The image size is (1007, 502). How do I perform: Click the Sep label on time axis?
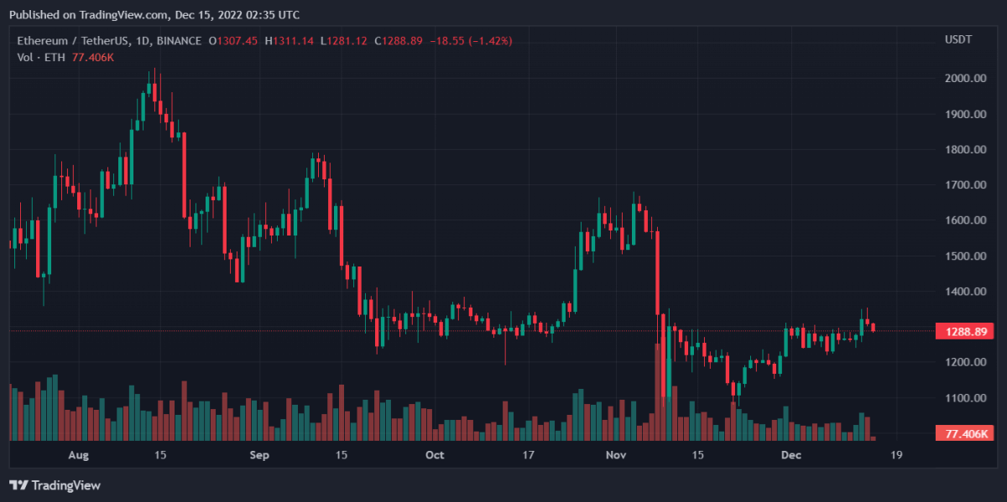click(x=259, y=455)
